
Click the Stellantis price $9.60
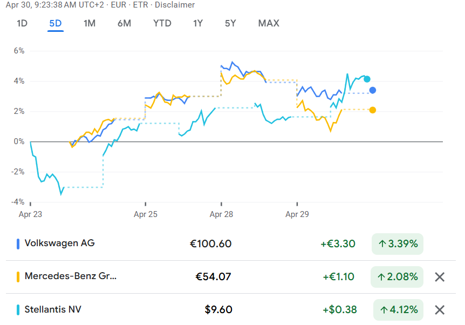(218, 310)
